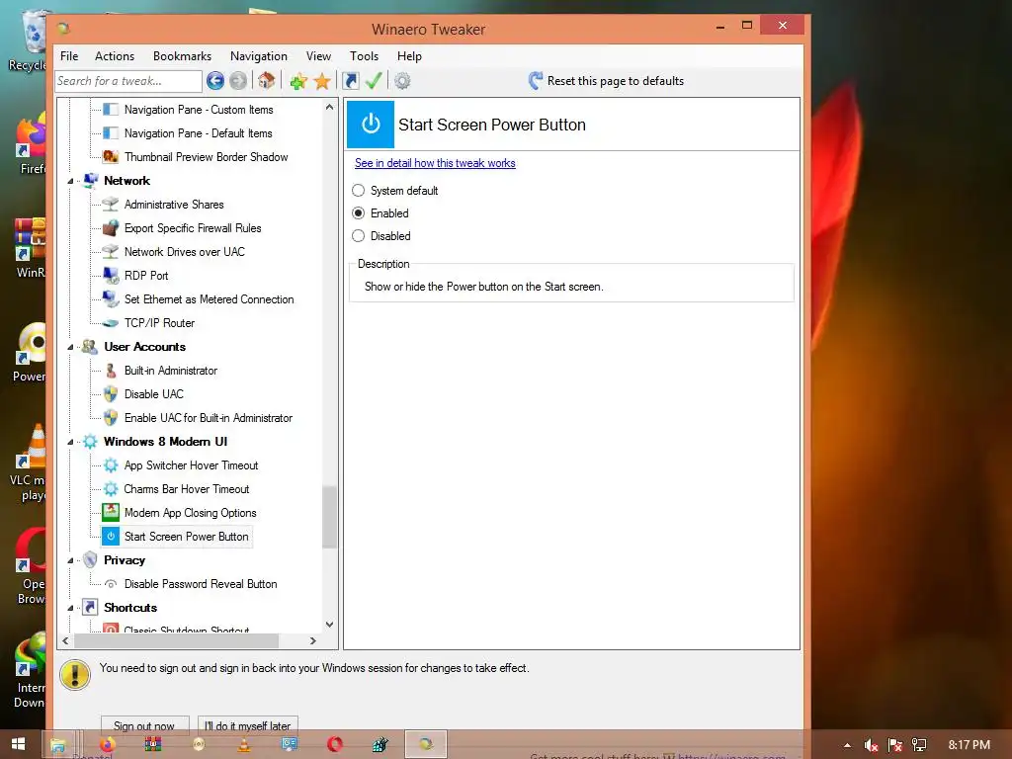Collapse the User Accounts tree category
Image resolution: width=1012 pixels, height=759 pixels.
70,347
